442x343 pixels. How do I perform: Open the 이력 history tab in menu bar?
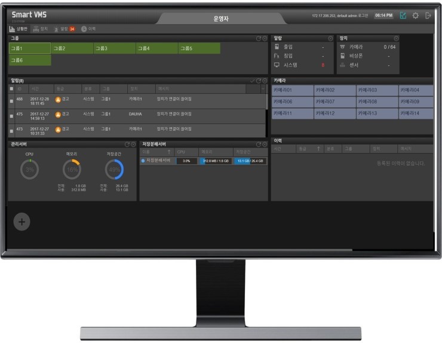(88, 29)
